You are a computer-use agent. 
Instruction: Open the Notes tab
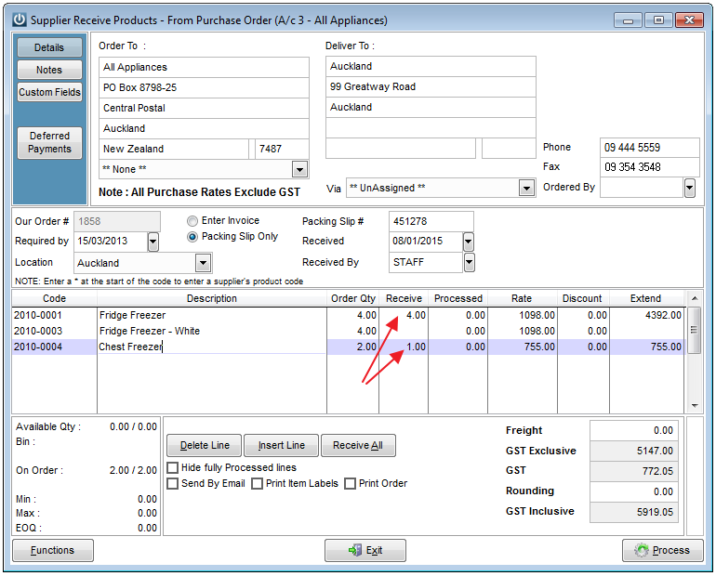(49, 70)
